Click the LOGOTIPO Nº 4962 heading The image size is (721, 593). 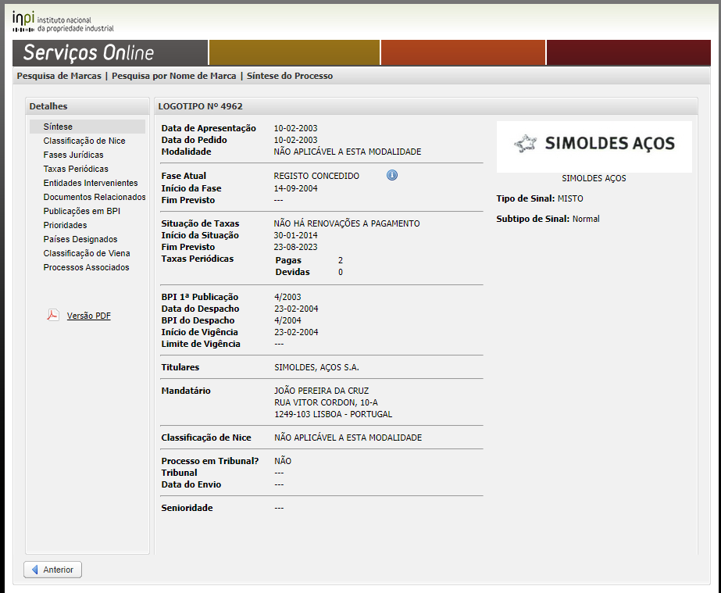coord(201,106)
